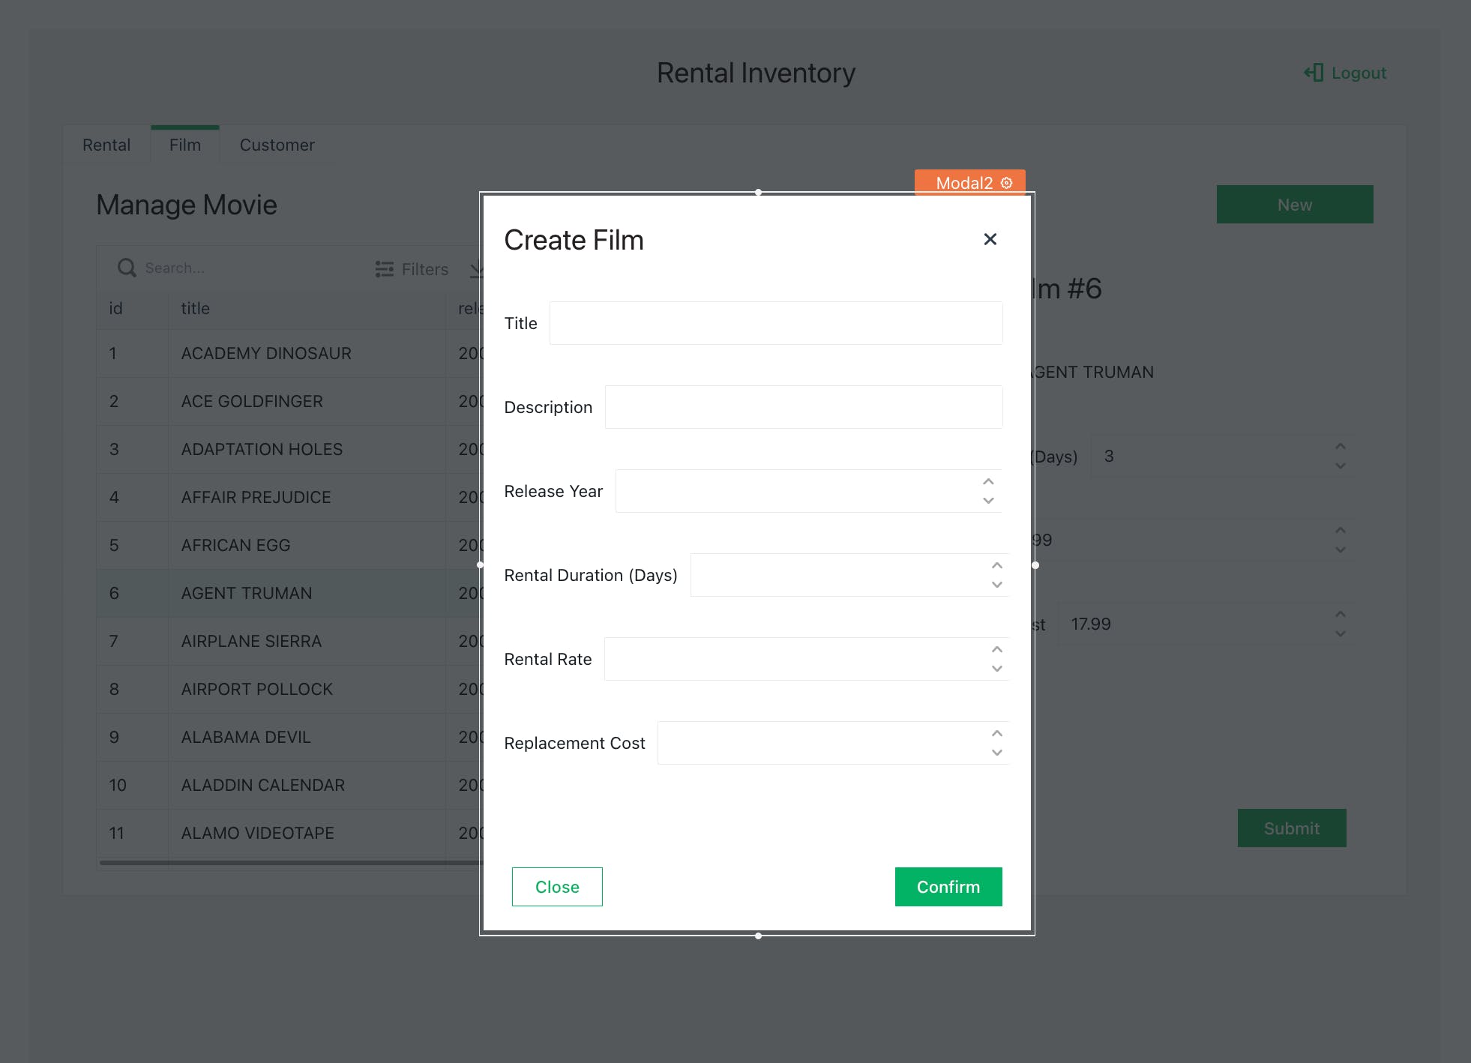Switch to the Rental tab
The height and width of the screenshot is (1063, 1471).
(106, 145)
